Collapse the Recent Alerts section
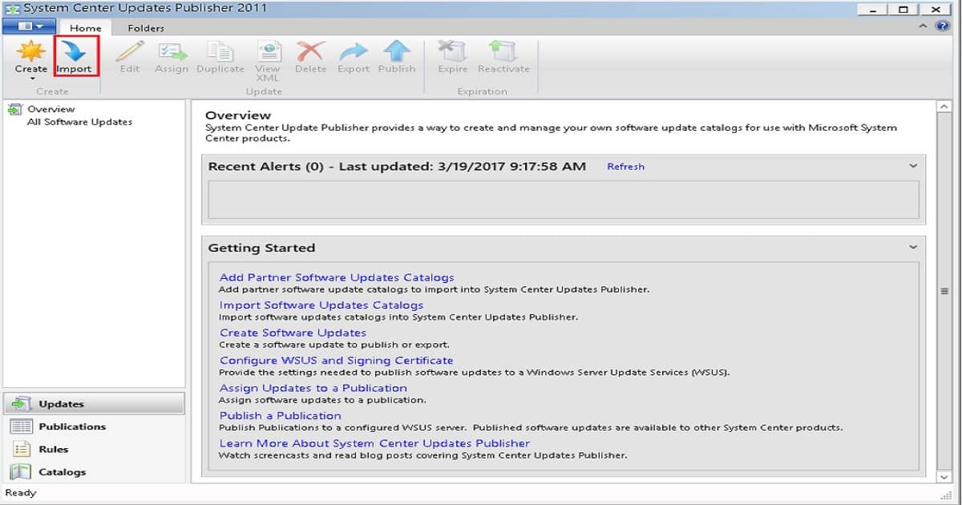 913,166
